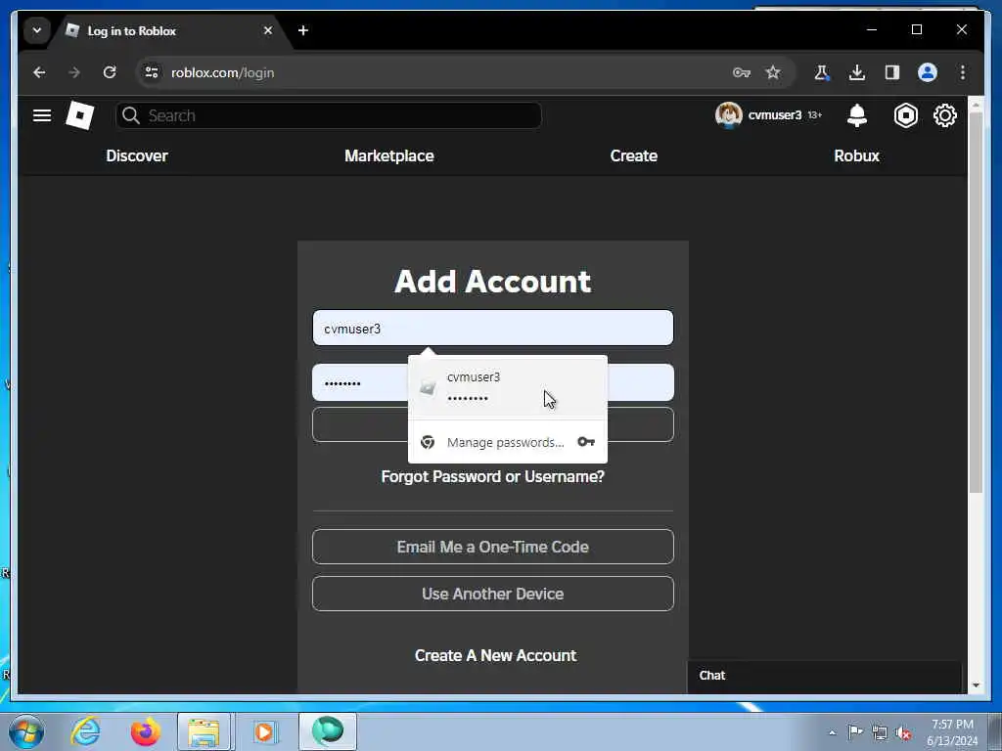Image resolution: width=1002 pixels, height=751 pixels.
Task: Click the Roblox Search field
Action: click(x=329, y=115)
